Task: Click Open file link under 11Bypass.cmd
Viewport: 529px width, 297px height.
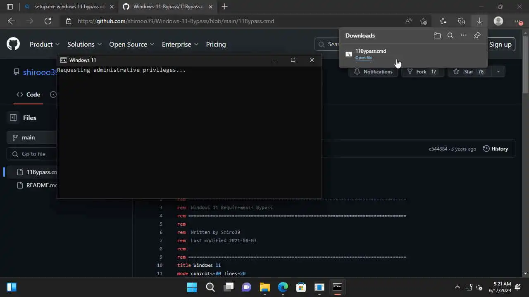Action: pyautogui.click(x=364, y=58)
